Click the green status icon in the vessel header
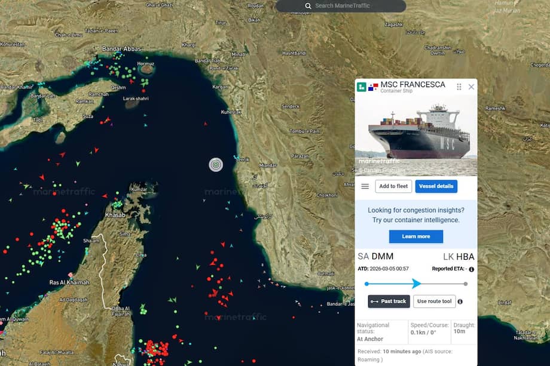The height and width of the screenshot is (366, 550). click(361, 85)
